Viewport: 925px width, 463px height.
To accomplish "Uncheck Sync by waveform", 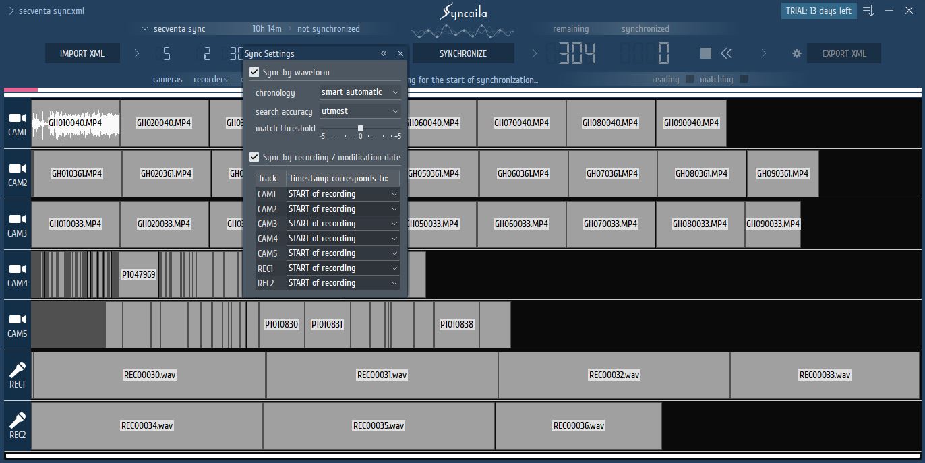I will tap(254, 72).
